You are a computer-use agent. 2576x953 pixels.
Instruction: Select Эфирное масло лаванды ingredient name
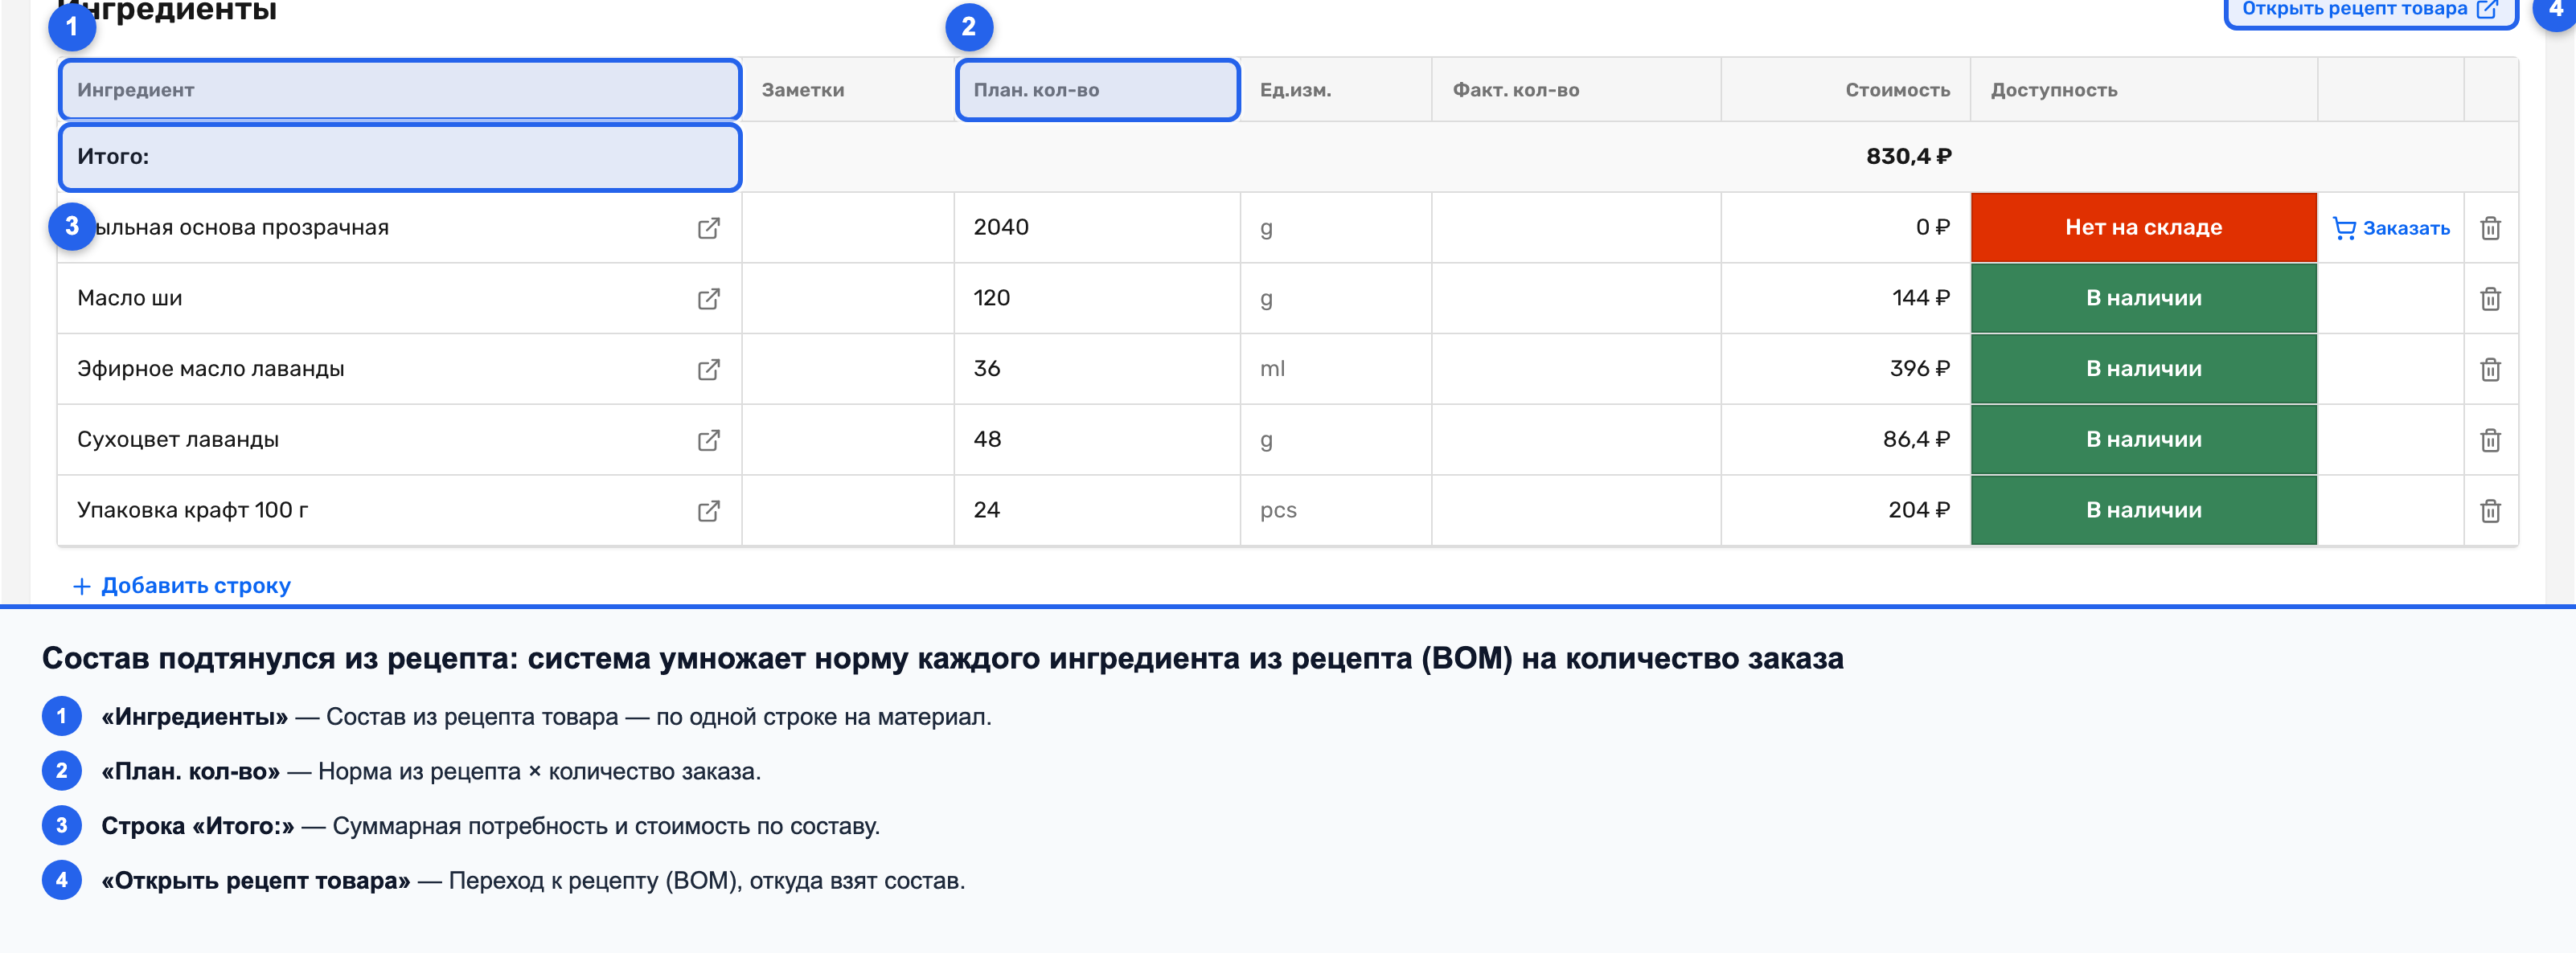coord(211,369)
